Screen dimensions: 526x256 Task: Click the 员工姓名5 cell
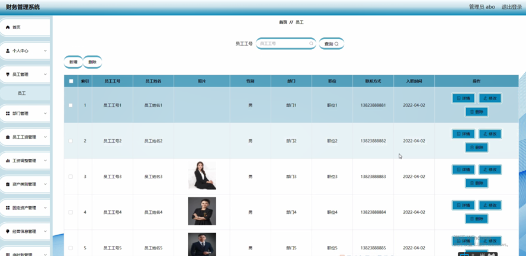tap(153, 248)
